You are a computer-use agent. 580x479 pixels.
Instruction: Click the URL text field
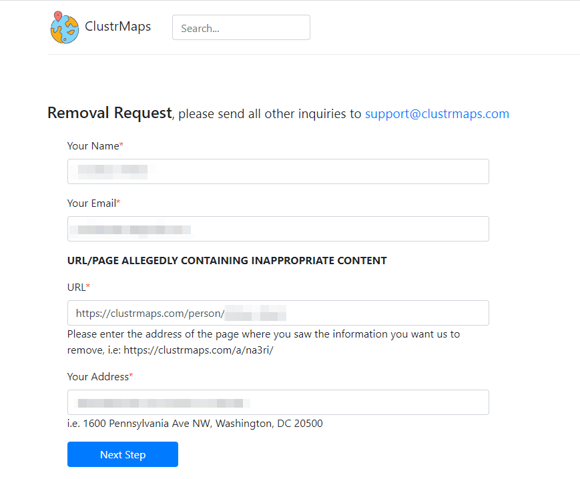278,313
